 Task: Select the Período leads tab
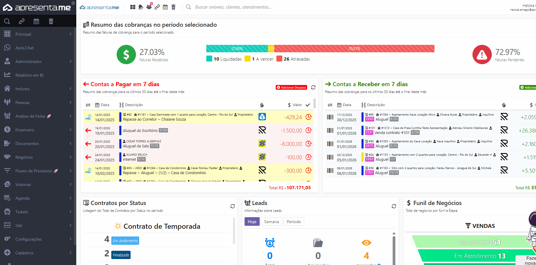pyautogui.click(x=294, y=222)
